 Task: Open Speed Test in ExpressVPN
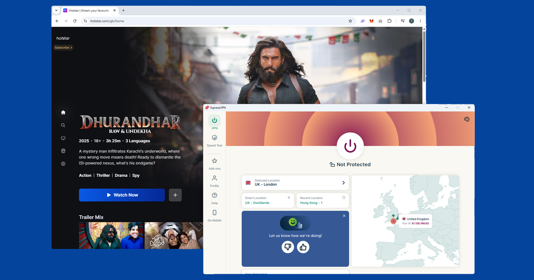tap(214, 140)
